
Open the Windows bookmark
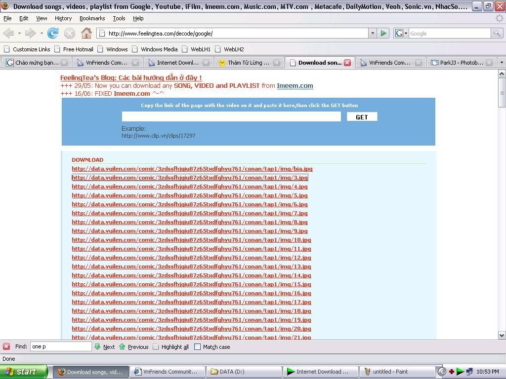tap(113, 49)
